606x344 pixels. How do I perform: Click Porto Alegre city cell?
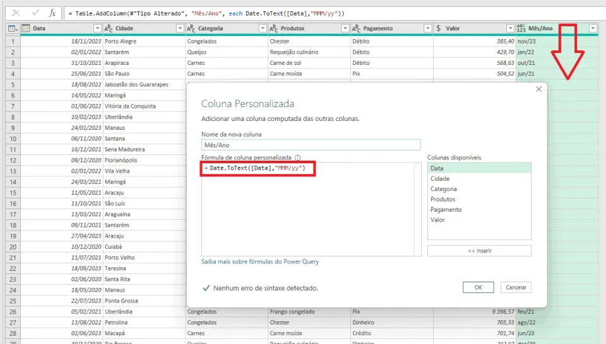click(x=144, y=41)
